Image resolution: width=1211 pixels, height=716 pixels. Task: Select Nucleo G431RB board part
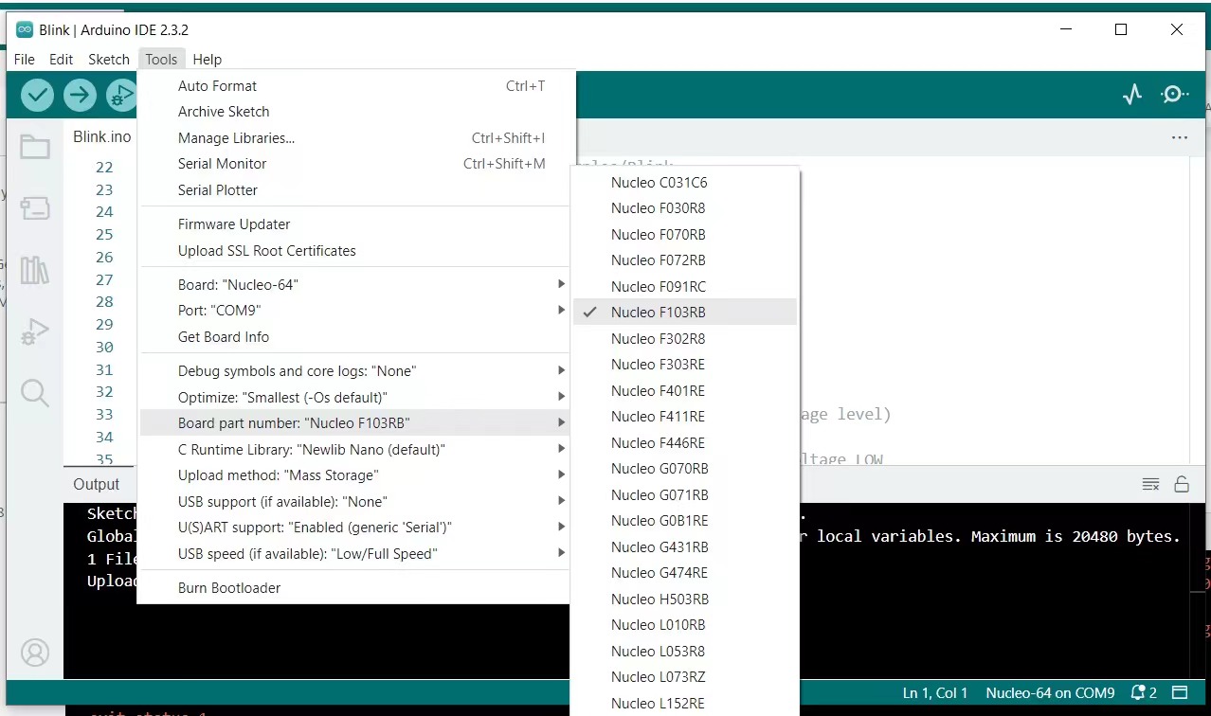click(x=685, y=547)
